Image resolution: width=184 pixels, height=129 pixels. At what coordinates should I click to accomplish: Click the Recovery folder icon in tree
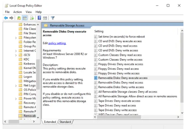click(20, 103)
